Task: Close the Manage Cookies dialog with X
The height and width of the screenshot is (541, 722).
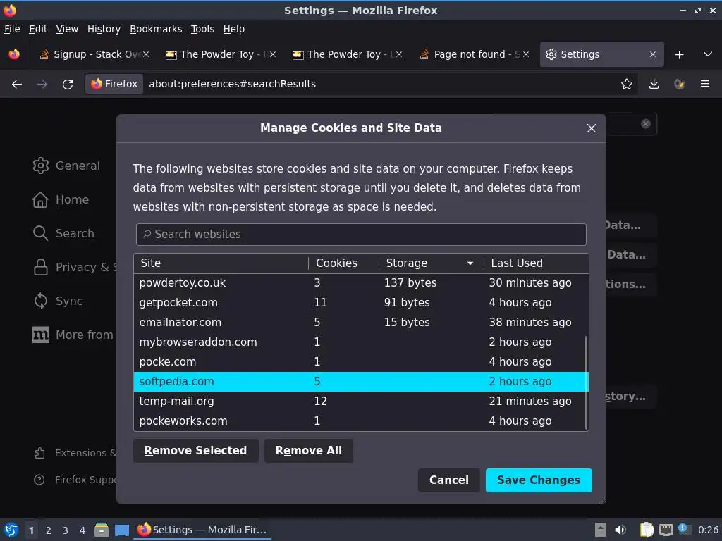Action: (592, 128)
